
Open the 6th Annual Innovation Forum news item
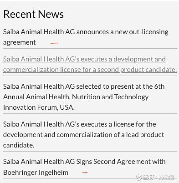pos(84,97)
